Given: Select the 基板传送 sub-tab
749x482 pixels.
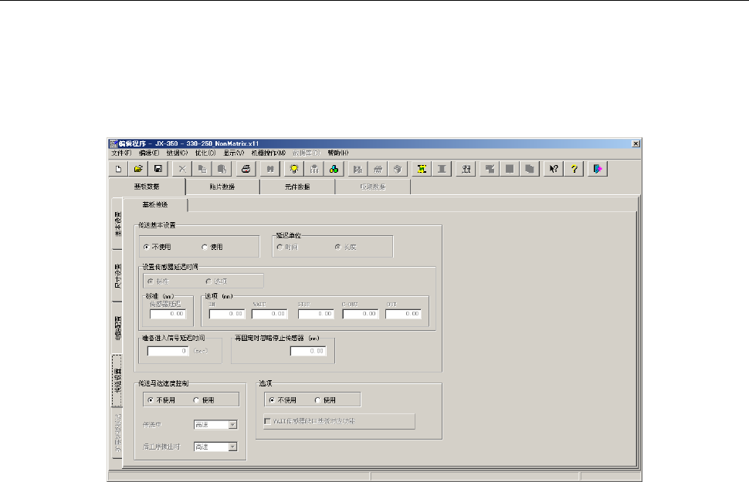Looking at the screenshot, I should pos(155,204).
